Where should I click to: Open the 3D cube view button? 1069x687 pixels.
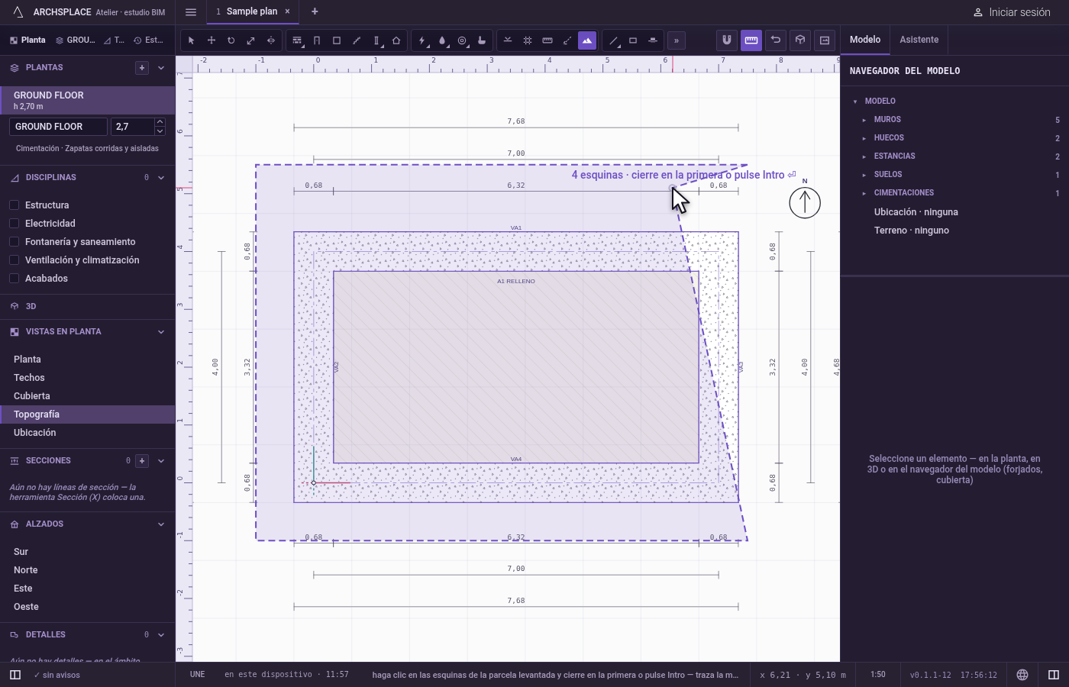pos(800,40)
